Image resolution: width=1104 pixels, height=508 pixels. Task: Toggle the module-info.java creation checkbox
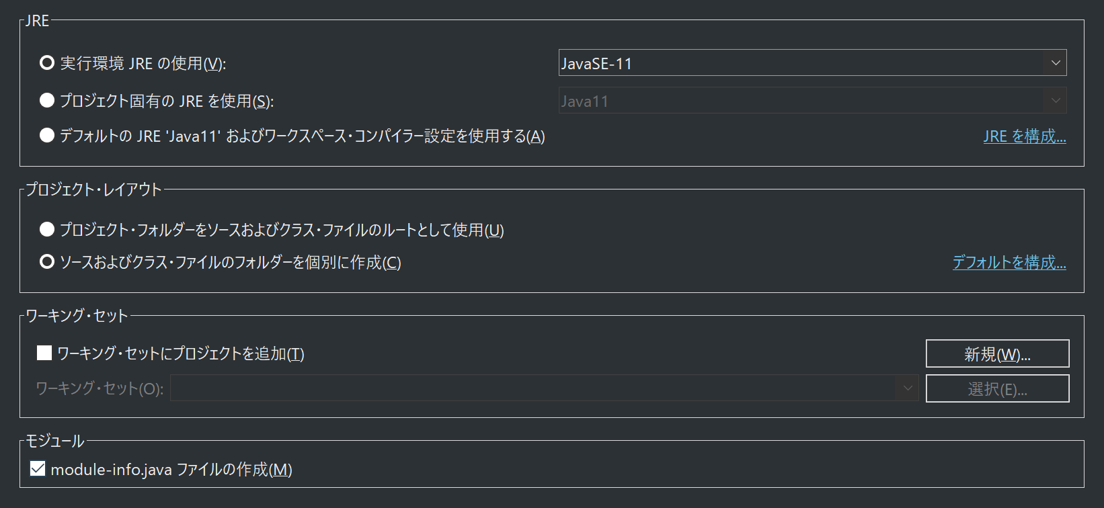coord(37,468)
